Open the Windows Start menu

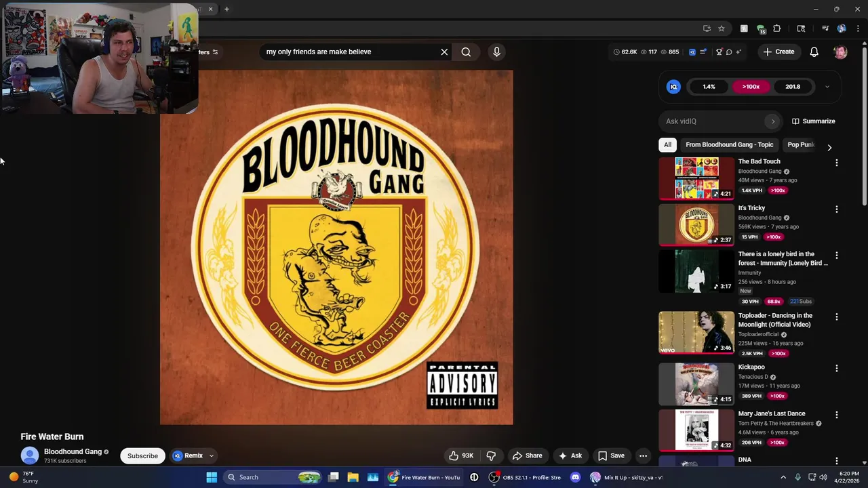[212, 477]
